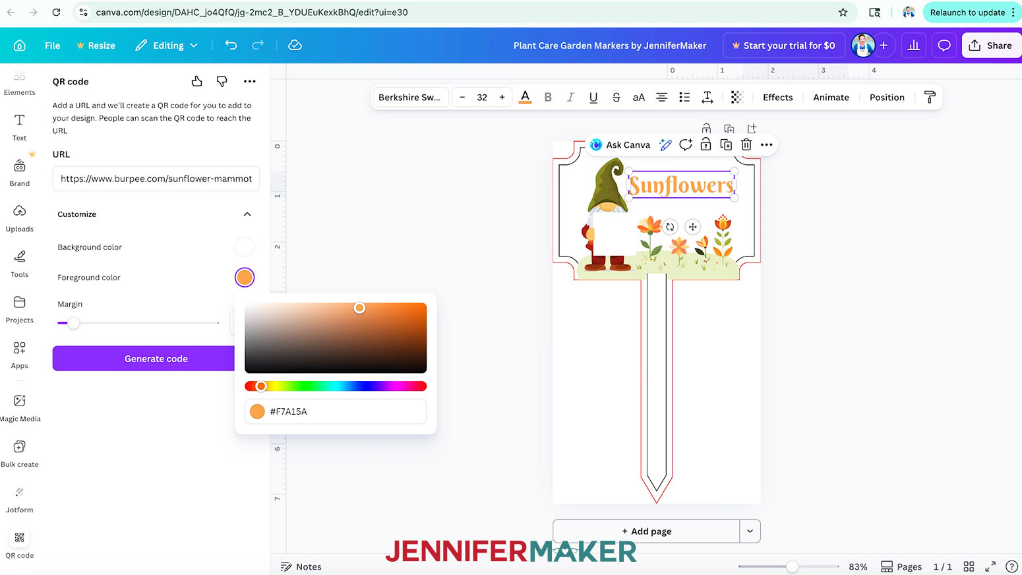The height and width of the screenshot is (575, 1022).
Task: Open Bulk create app
Action: [x=19, y=454]
